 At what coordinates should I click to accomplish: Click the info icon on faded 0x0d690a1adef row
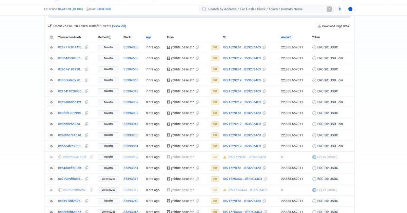click(60, 157)
